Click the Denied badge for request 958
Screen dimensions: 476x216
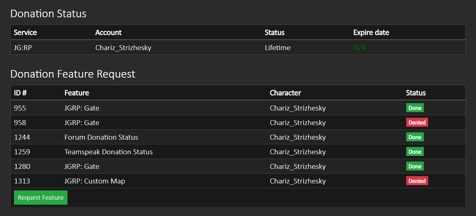(417, 122)
